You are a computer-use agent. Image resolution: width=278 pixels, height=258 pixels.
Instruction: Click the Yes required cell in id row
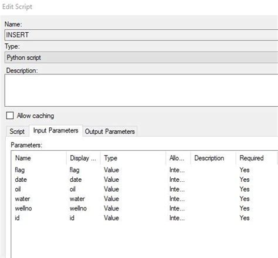click(245, 218)
